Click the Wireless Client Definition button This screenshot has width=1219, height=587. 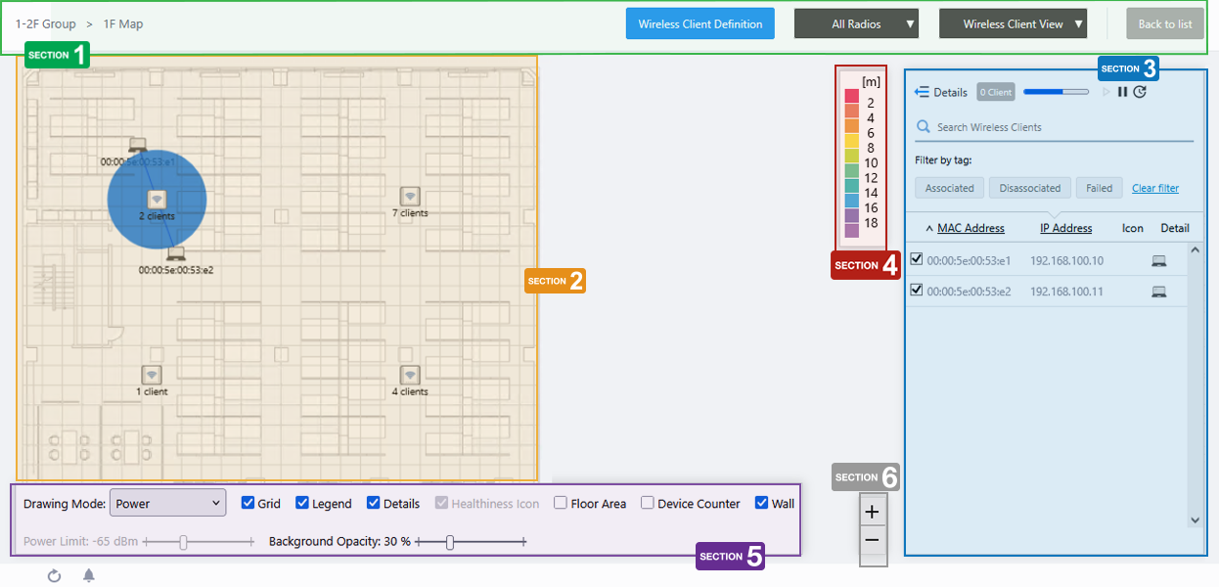(700, 24)
